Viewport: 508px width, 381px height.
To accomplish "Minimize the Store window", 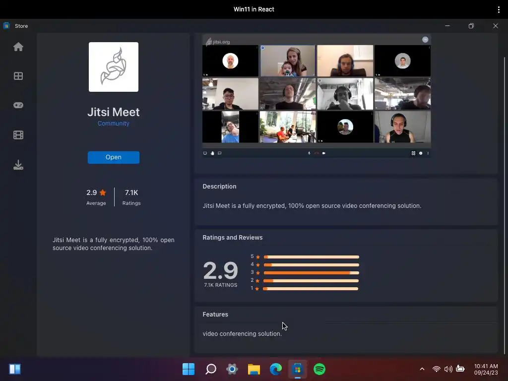I will pyautogui.click(x=447, y=26).
